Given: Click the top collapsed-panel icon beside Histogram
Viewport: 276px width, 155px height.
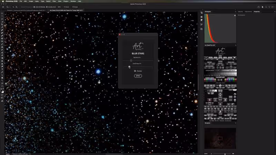Looking at the screenshot, I should pyautogui.click(x=201, y=13).
